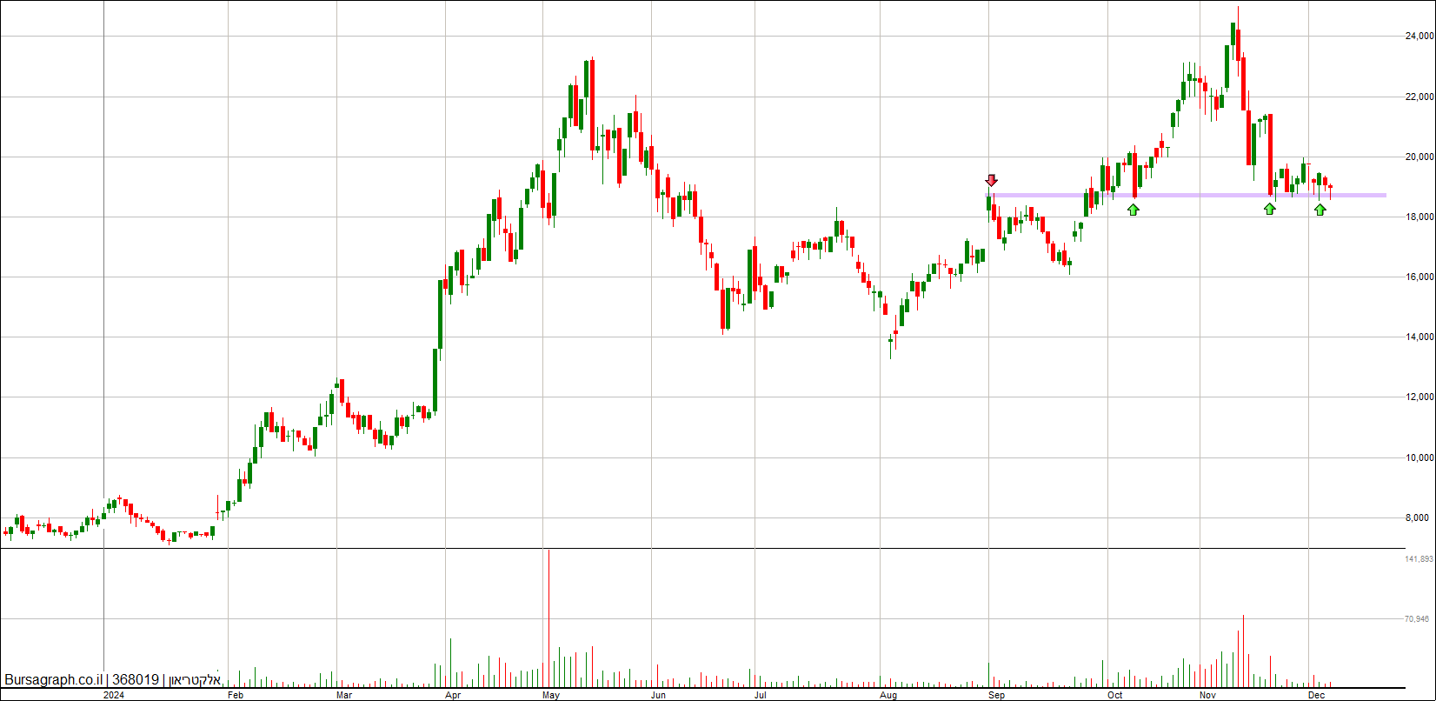The height and width of the screenshot is (701, 1436).
Task: Click the 14,000 price axis label
Action: (1419, 337)
